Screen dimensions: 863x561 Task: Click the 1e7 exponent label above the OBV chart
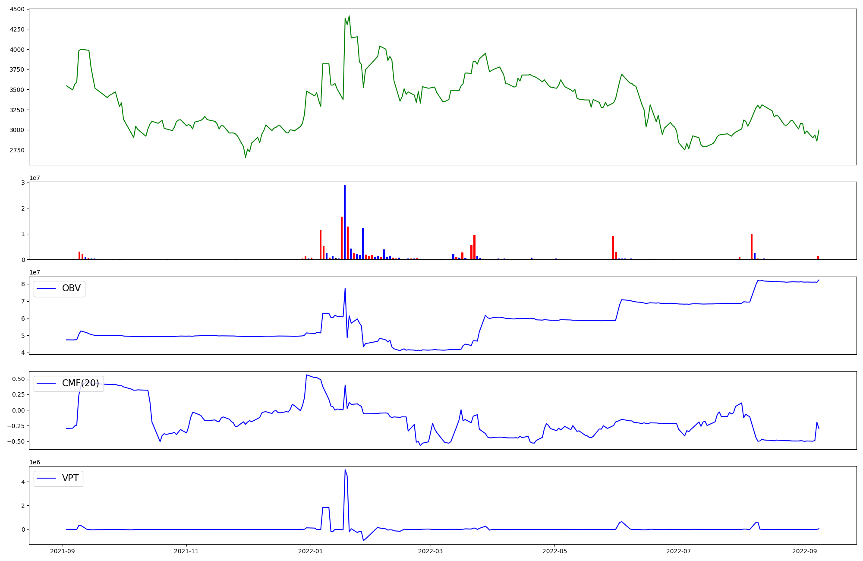[x=35, y=272]
